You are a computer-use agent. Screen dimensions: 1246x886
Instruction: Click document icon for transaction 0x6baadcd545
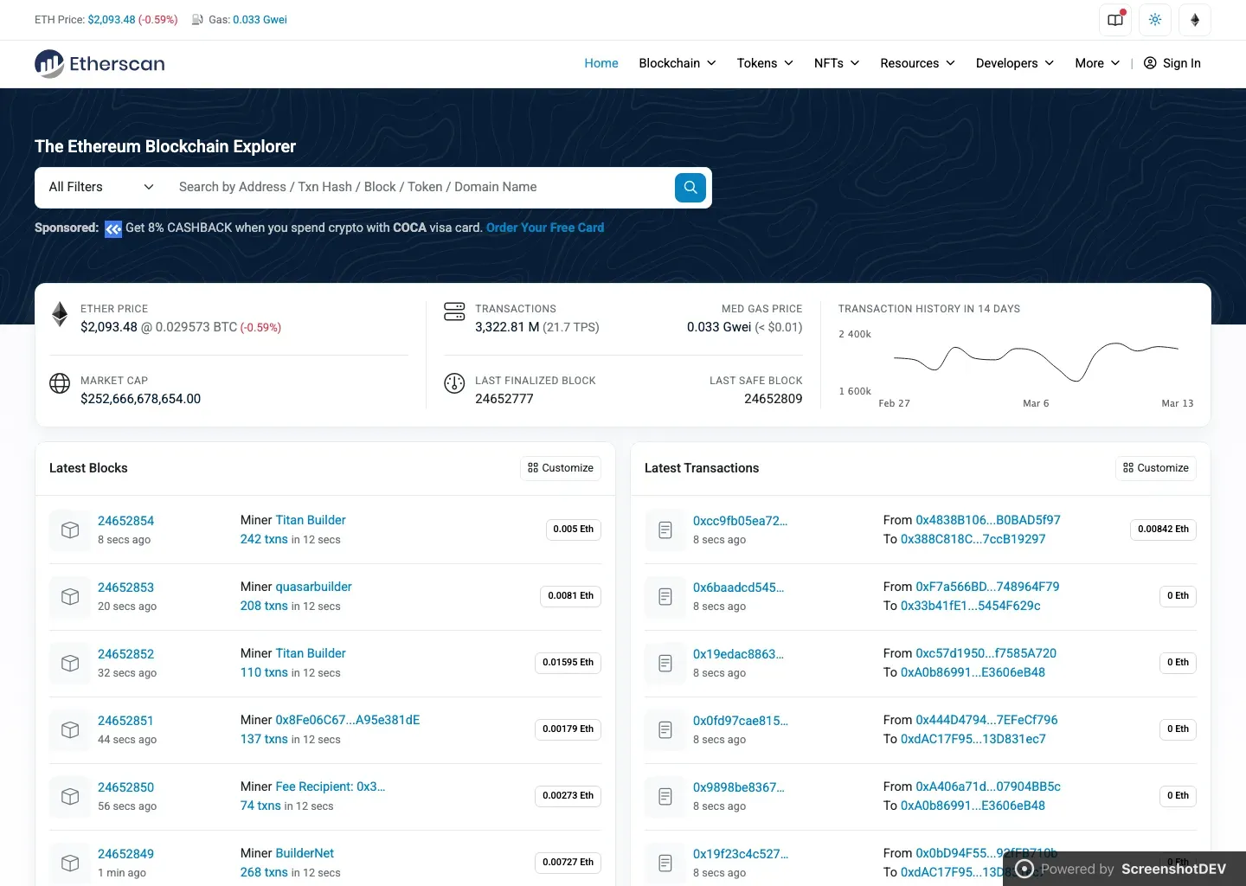[665, 596]
